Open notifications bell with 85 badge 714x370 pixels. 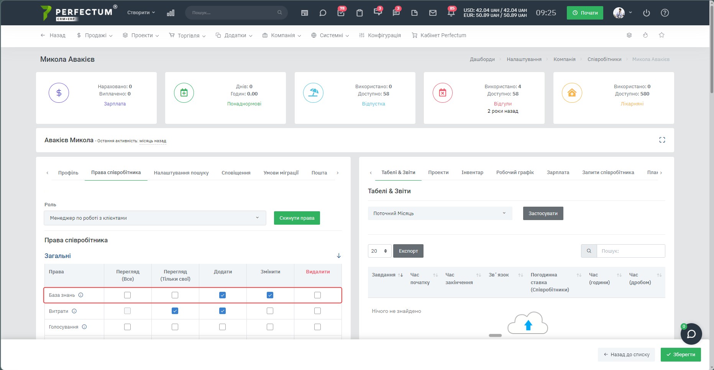coord(451,12)
